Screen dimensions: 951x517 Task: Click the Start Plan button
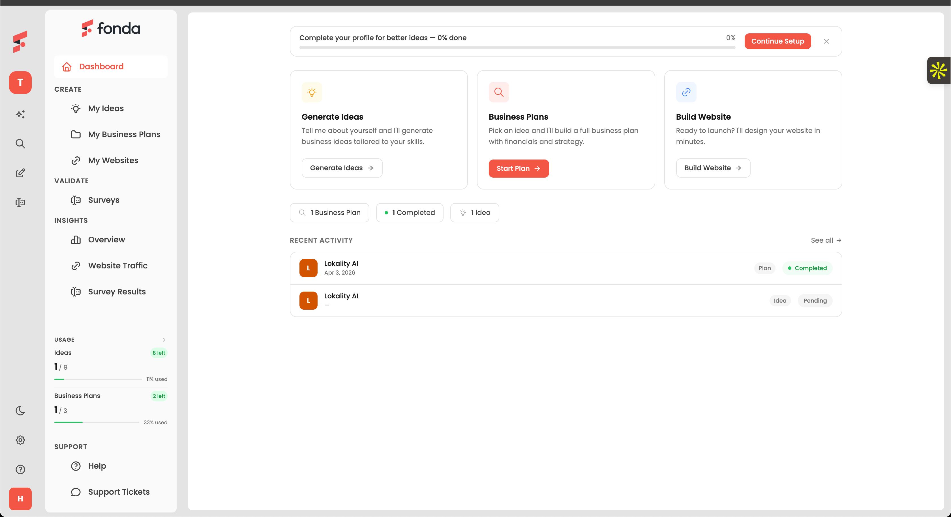[x=518, y=168]
